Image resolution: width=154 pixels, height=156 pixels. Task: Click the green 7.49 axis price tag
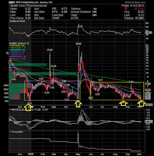pyautogui.click(x=148, y=84)
